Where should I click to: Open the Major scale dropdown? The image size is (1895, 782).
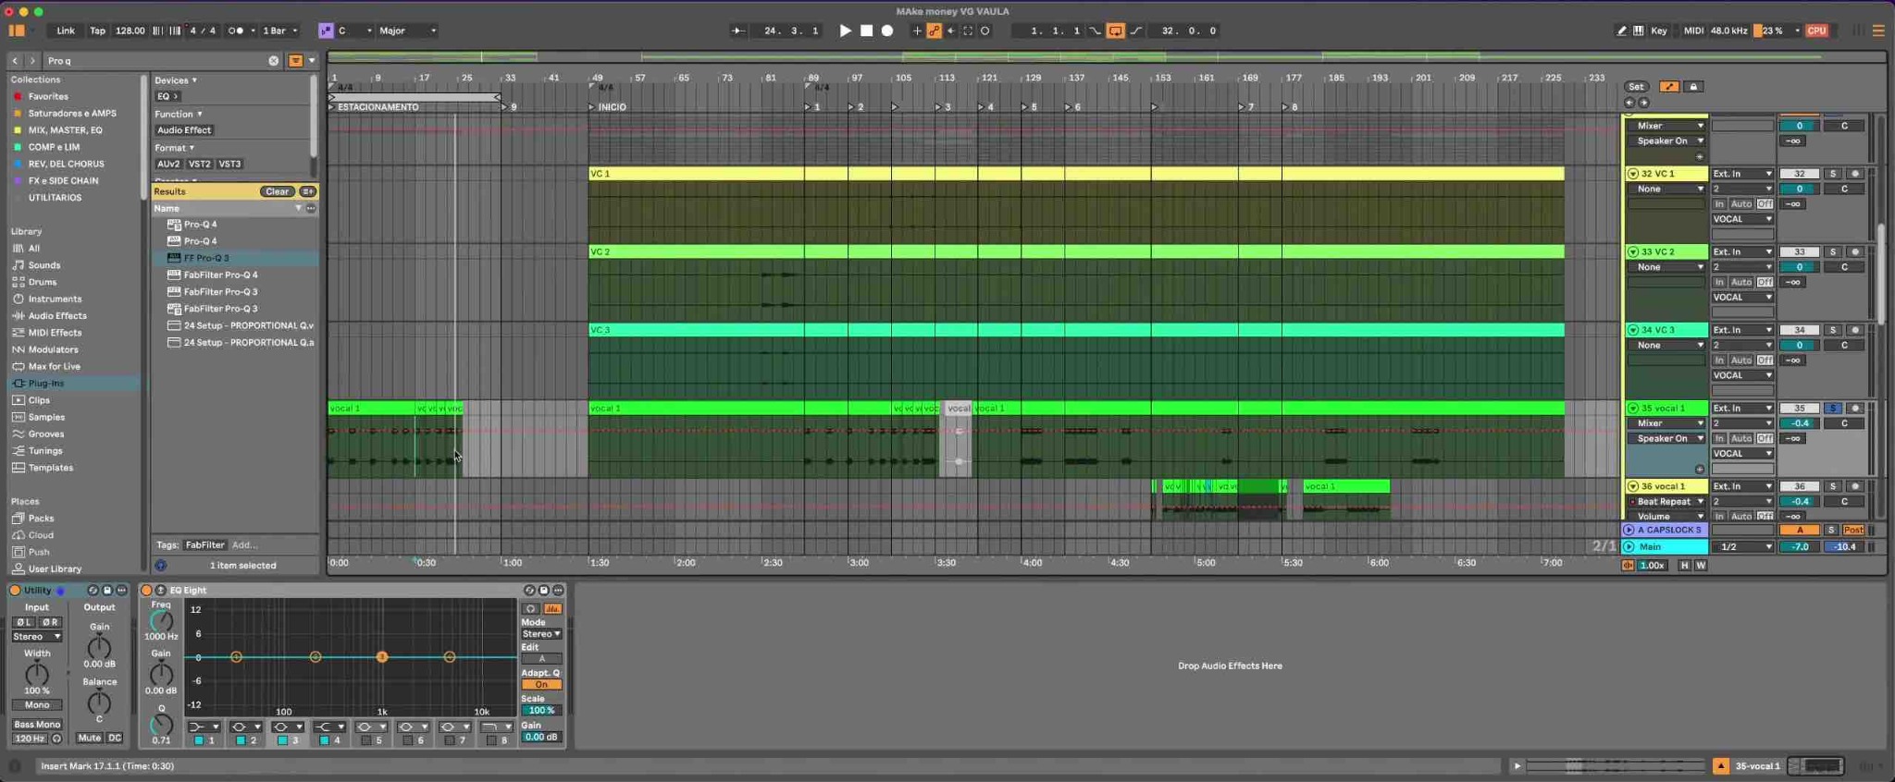coord(407,31)
